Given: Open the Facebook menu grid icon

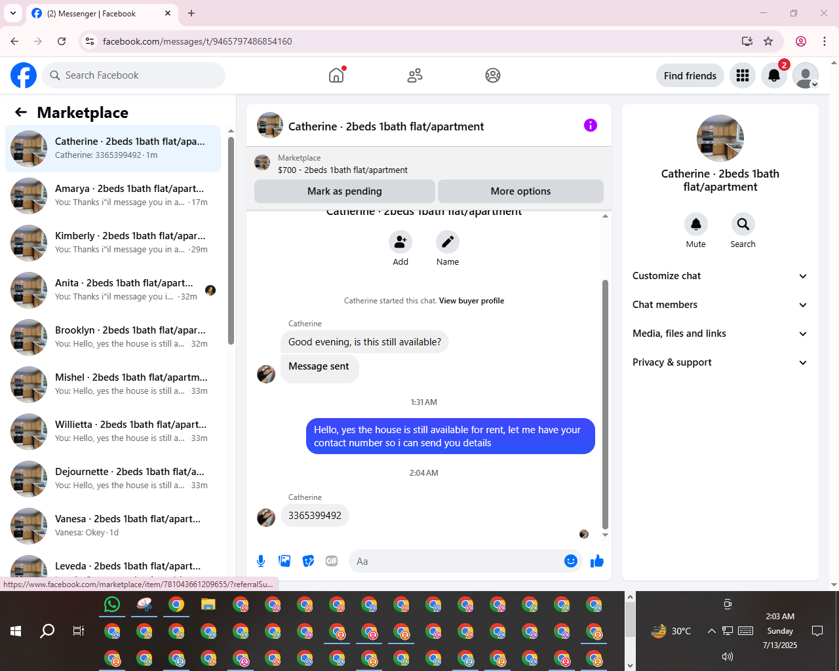Looking at the screenshot, I should [x=743, y=75].
